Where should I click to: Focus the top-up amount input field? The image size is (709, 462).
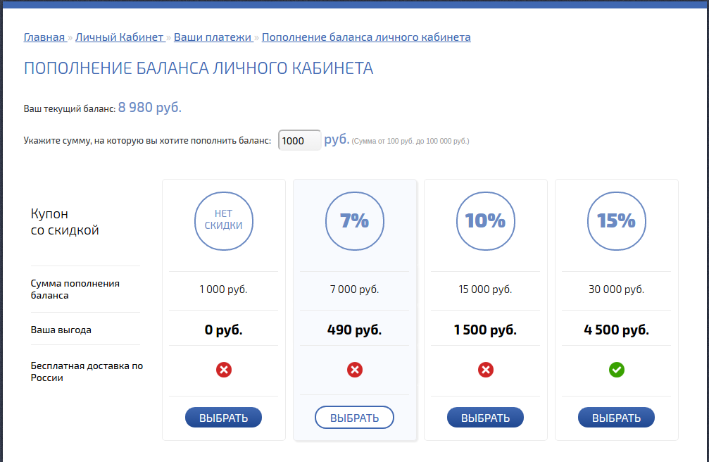(299, 140)
